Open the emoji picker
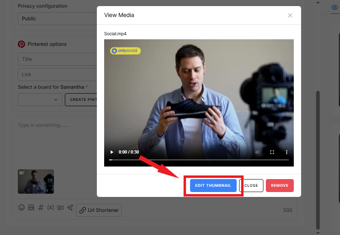This screenshot has width=340, height=235. [x=21, y=207]
